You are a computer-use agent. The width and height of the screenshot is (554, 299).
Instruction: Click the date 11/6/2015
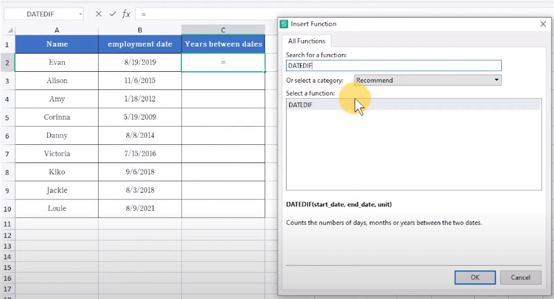[140, 81]
